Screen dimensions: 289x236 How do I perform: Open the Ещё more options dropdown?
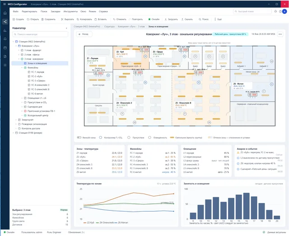(x=218, y=19)
